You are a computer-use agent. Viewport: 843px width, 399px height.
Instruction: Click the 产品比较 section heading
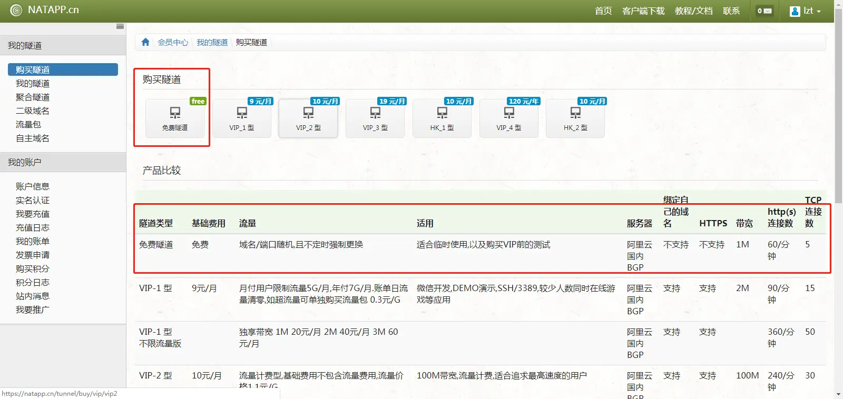coord(162,170)
